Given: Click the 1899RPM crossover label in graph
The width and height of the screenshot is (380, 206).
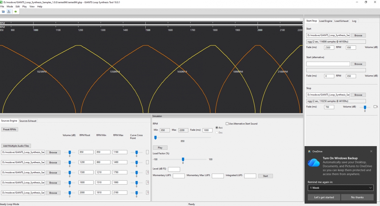Looking at the screenshot, I should pos(238,72).
